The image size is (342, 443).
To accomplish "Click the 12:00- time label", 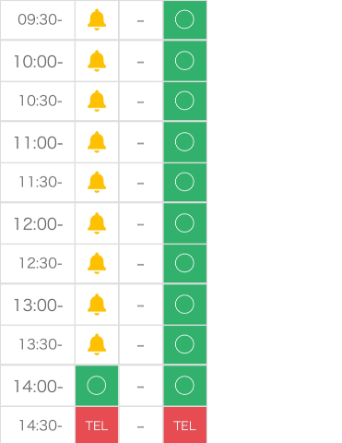I will pyautogui.click(x=39, y=223).
